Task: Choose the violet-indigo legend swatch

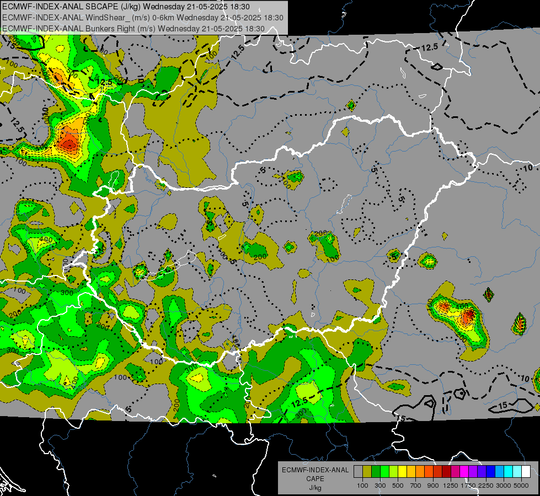Action: coord(482,472)
